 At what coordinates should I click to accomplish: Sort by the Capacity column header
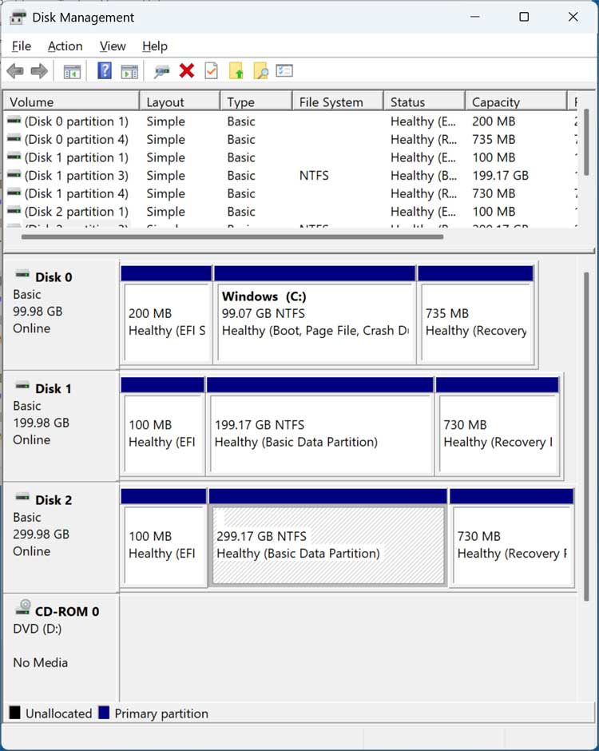tap(516, 102)
